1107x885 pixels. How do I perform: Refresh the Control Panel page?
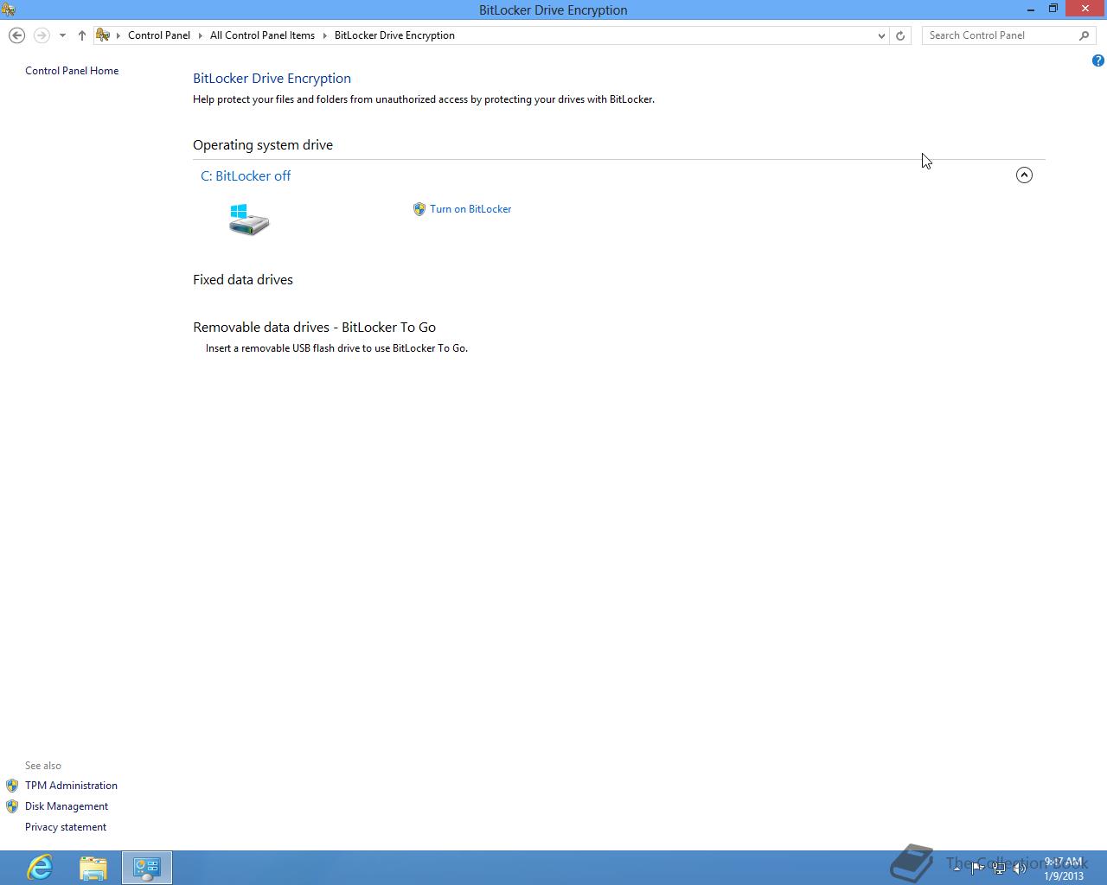900,35
